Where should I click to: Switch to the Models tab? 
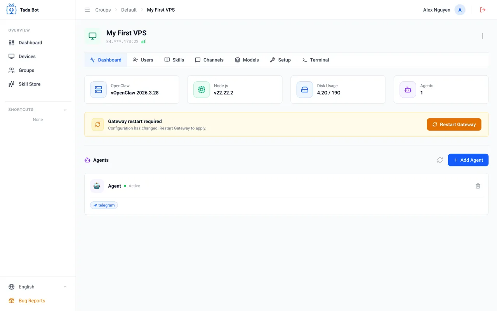[247, 60]
